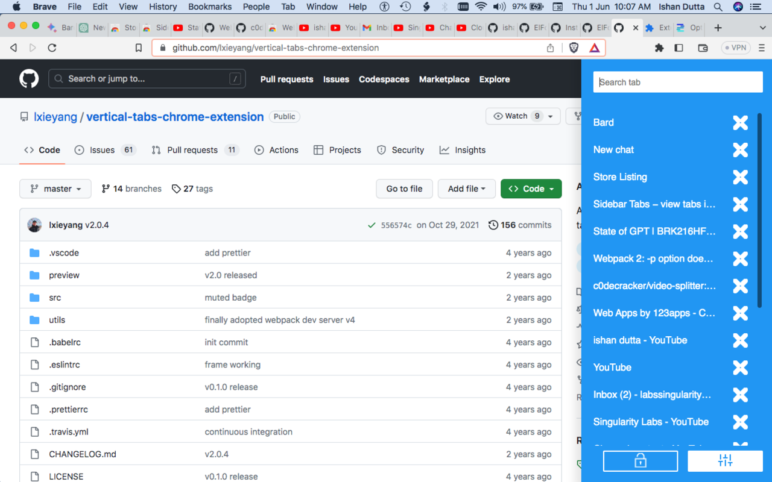Toggle the VPN button

[x=735, y=47]
